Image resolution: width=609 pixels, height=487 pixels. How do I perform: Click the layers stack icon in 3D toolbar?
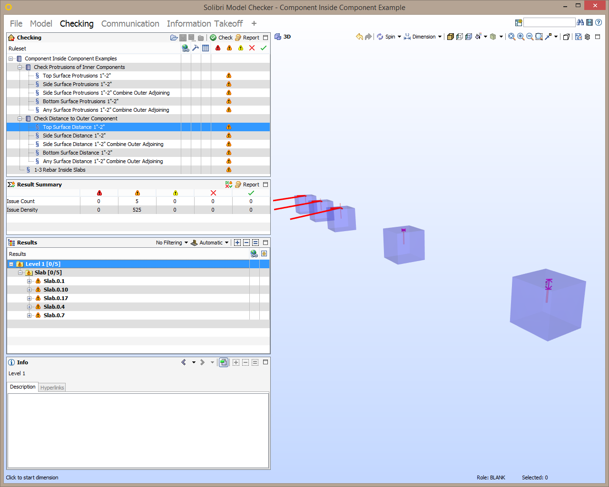588,37
